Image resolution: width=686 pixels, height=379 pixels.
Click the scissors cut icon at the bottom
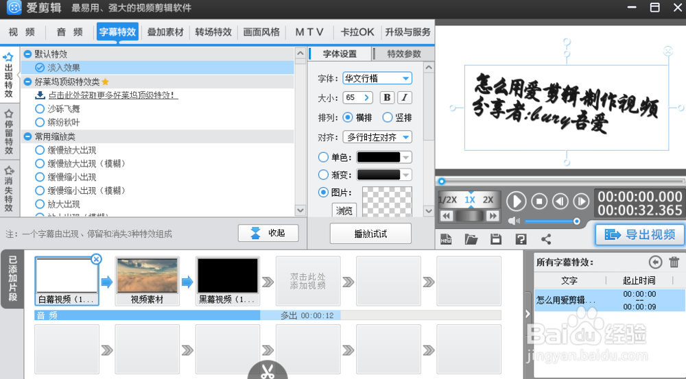(x=268, y=371)
